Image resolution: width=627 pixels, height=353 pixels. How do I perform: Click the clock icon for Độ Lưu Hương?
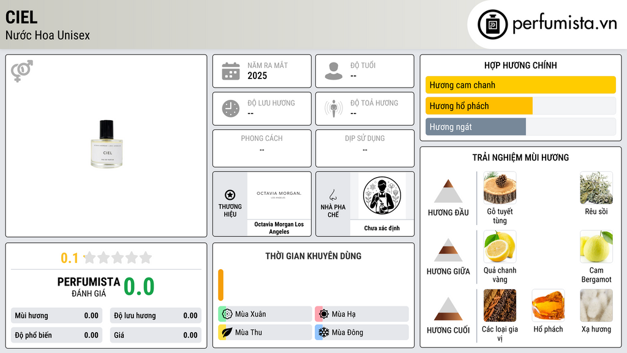[x=231, y=108]
